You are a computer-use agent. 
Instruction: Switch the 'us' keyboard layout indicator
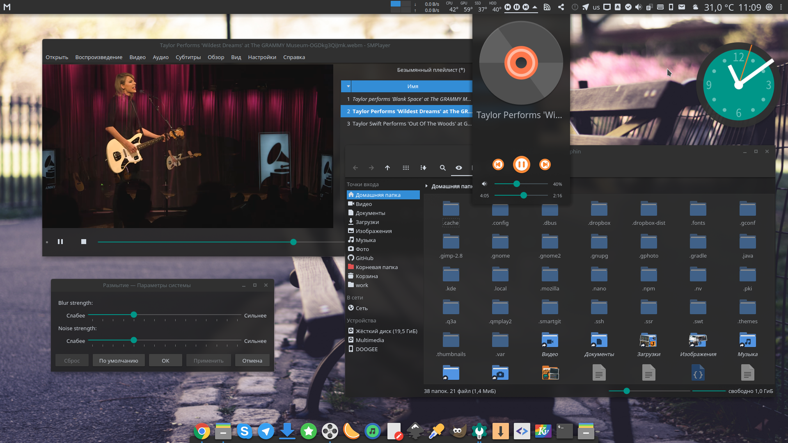point(596,7)
